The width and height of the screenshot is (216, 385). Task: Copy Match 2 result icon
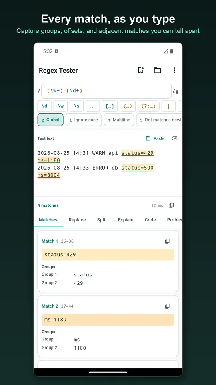tap(167, 306)
